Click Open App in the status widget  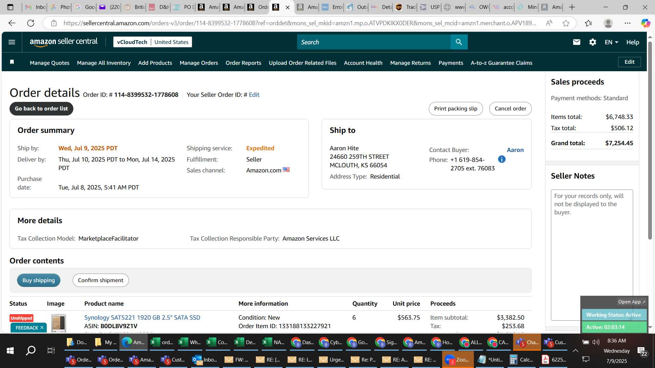[x=632, y=302]
